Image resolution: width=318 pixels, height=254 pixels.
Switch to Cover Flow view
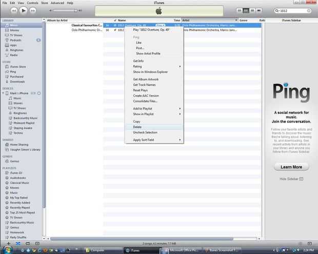pos(259,11)
